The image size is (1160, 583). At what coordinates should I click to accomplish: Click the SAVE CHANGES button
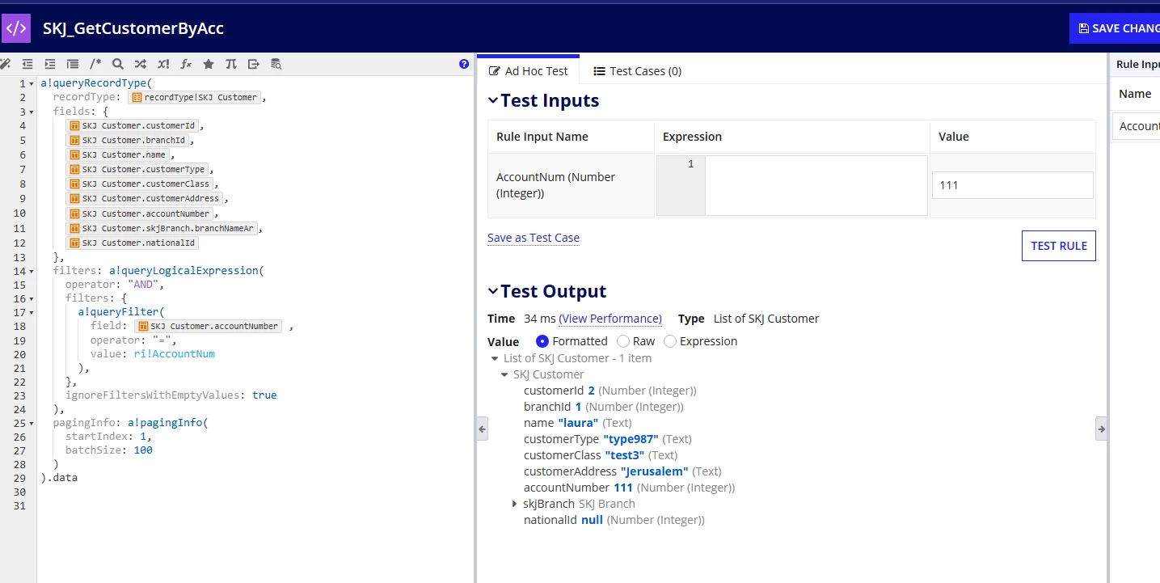(1115, 28)
